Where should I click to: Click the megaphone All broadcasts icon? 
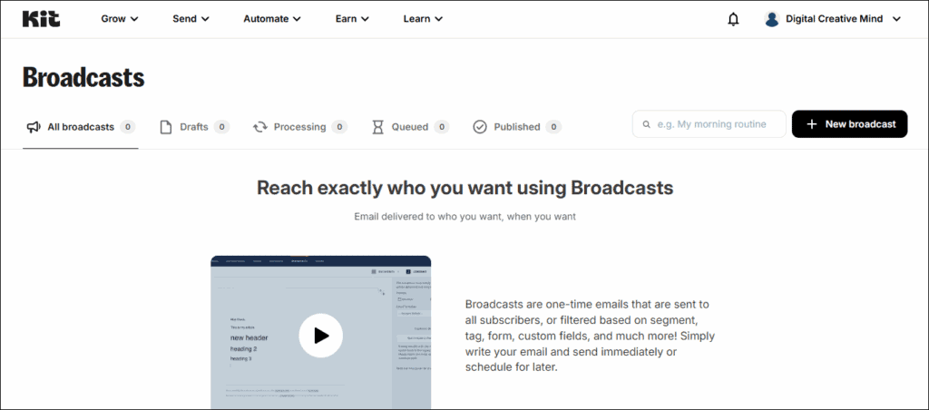tap(34, 127)
